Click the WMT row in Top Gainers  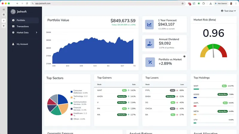(x=116, y=91)
